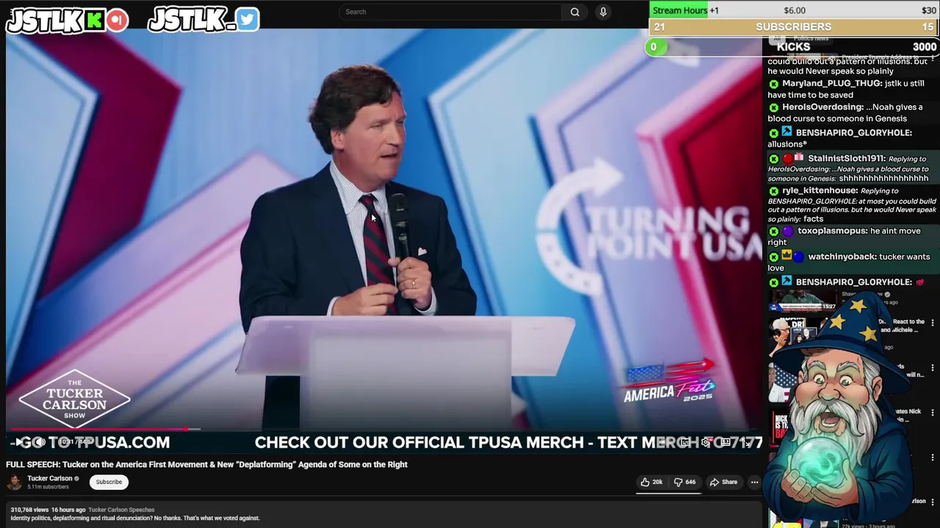Click watchinyoback chat username

pyautogui.click(x=842, y=257)
